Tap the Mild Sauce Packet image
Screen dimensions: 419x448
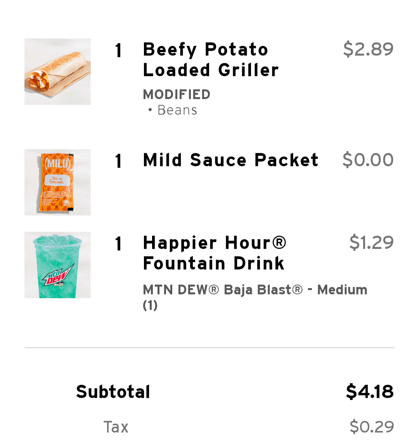57,182
